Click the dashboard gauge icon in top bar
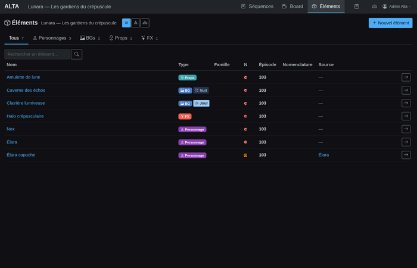 point(375,7)
